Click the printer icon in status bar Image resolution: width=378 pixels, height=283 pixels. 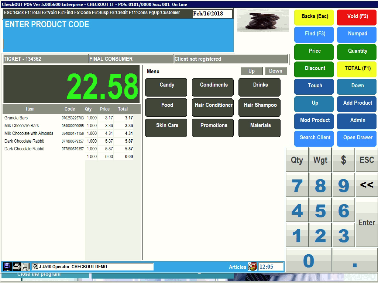tap(17, 266)
